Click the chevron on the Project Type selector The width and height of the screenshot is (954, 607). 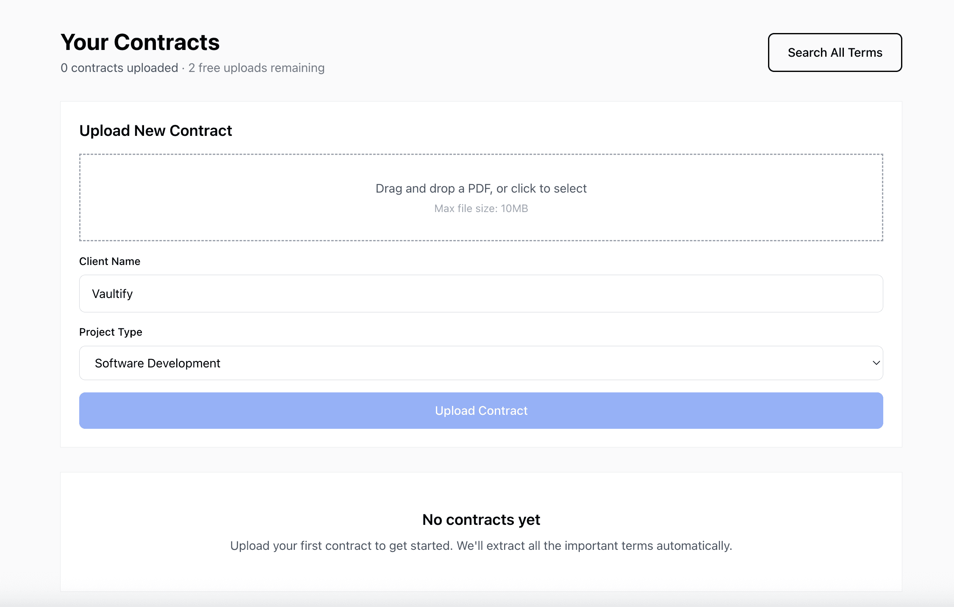(x=876, y=363)
